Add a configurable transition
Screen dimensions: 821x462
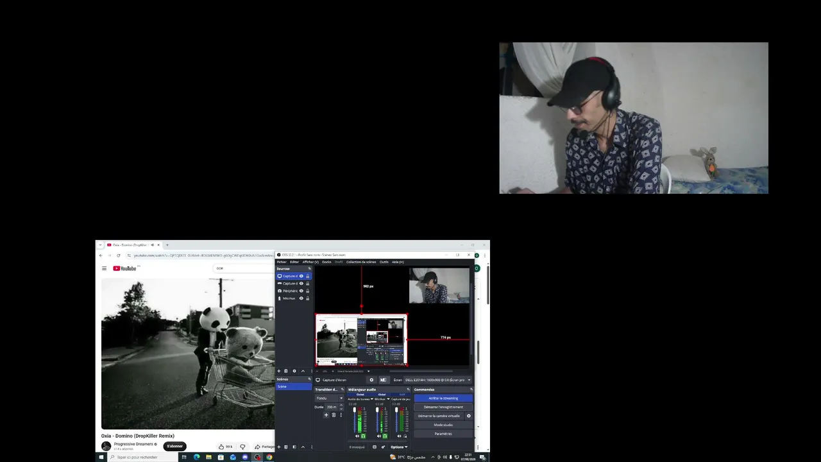tap(326, 415)
